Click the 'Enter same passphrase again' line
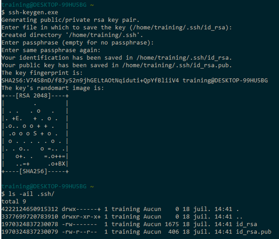Screen dimensions: 279x239 (x=51, y=50)
